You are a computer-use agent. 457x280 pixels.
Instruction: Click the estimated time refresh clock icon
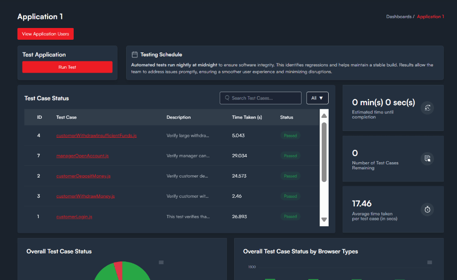[427, 107]
